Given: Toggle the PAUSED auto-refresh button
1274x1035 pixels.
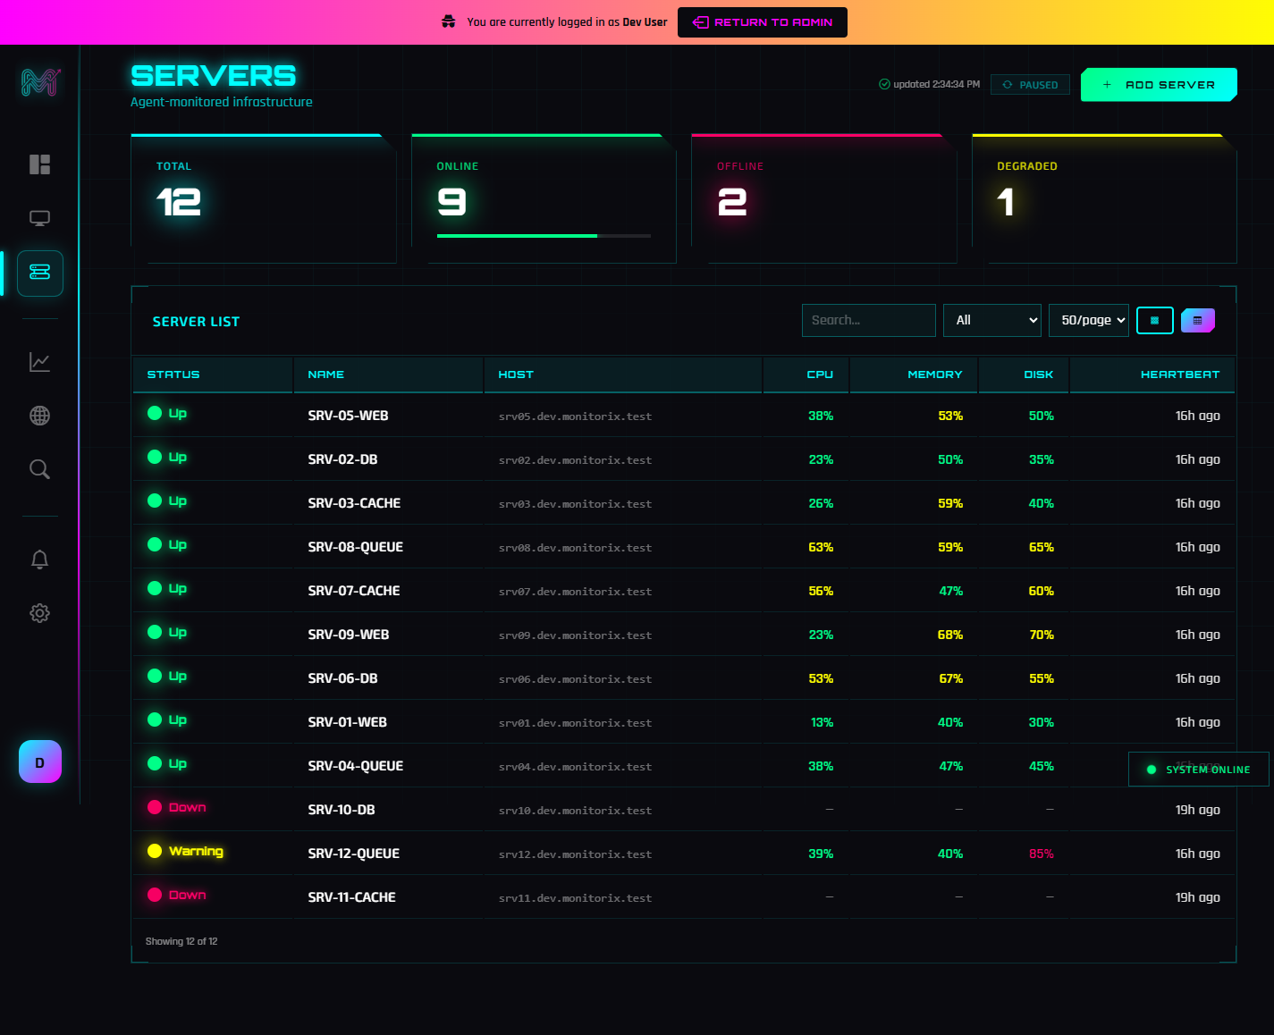Looking at the screenshot, I should [1030, 85].
